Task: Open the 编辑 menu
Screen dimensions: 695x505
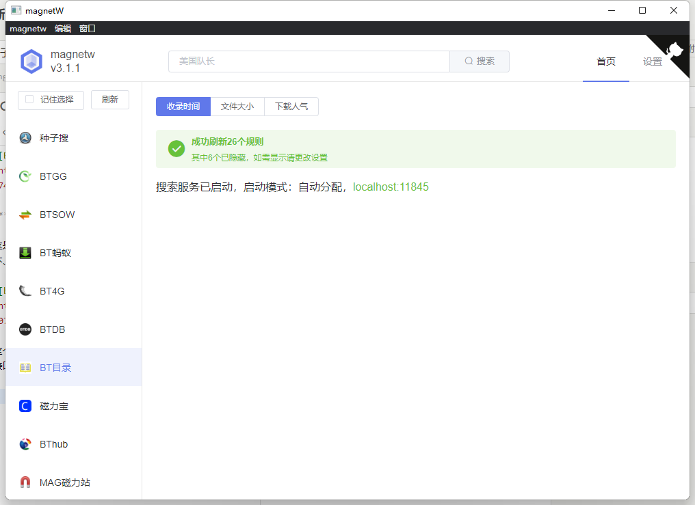Action: pyautogui.click(x=63, y=29)
